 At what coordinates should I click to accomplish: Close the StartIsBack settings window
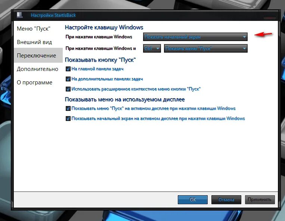(x=270, y=18)
